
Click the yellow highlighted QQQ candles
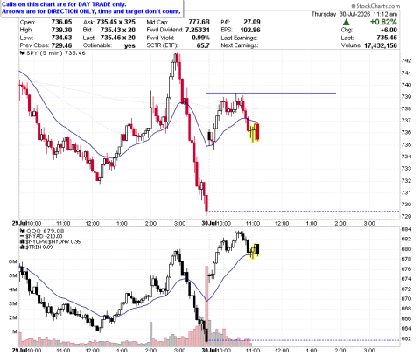click(255, 251)
